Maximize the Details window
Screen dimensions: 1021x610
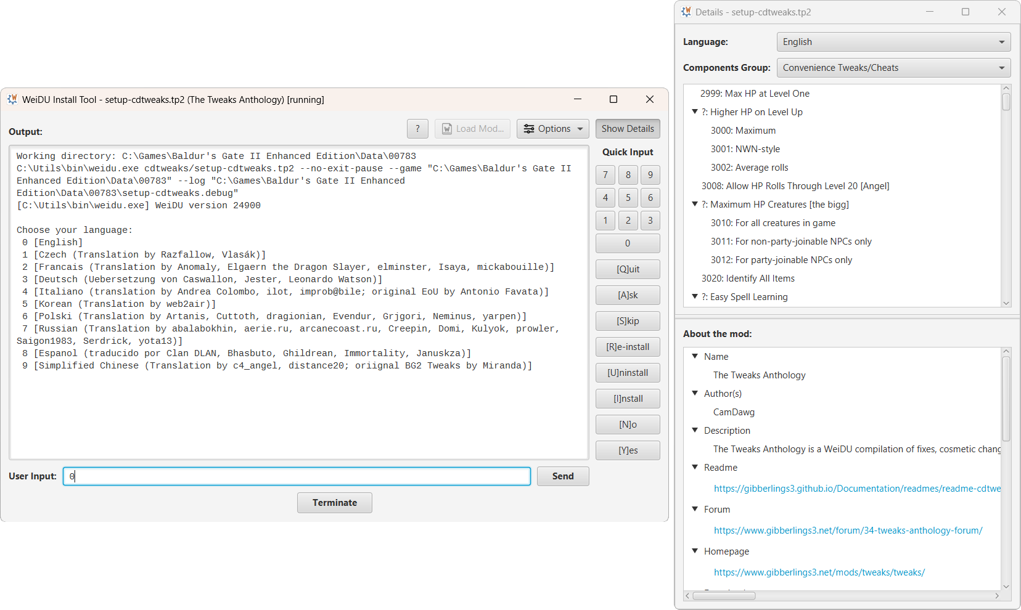(x=966, y=12)
